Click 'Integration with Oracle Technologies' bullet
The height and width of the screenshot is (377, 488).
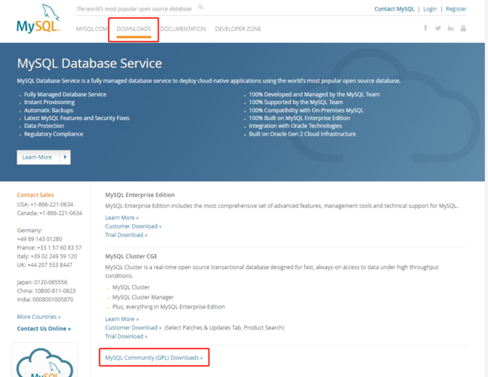(x=295, y=126)
